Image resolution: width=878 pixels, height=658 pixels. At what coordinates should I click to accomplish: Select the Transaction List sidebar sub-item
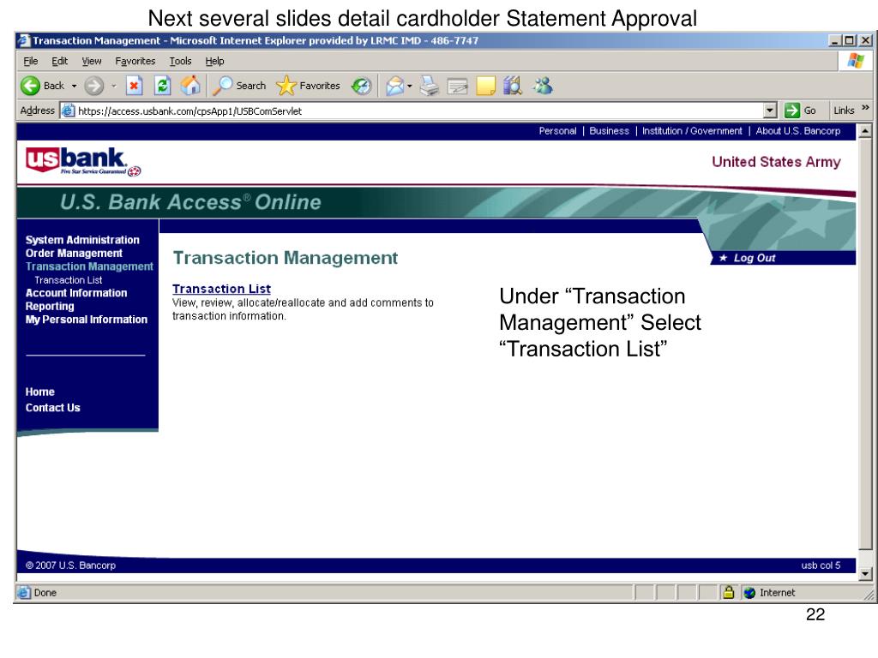point(69,280)
